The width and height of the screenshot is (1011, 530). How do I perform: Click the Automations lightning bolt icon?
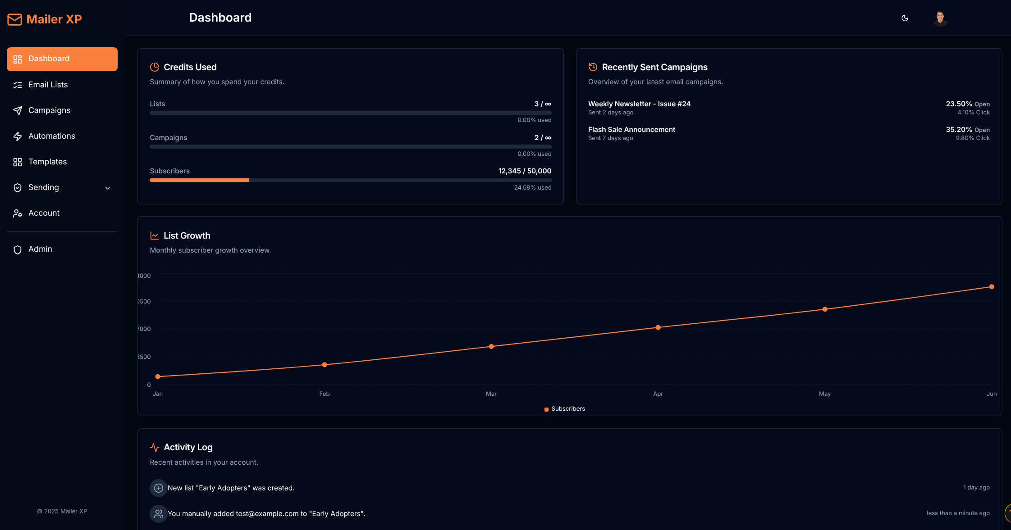[x=18, y=136]
